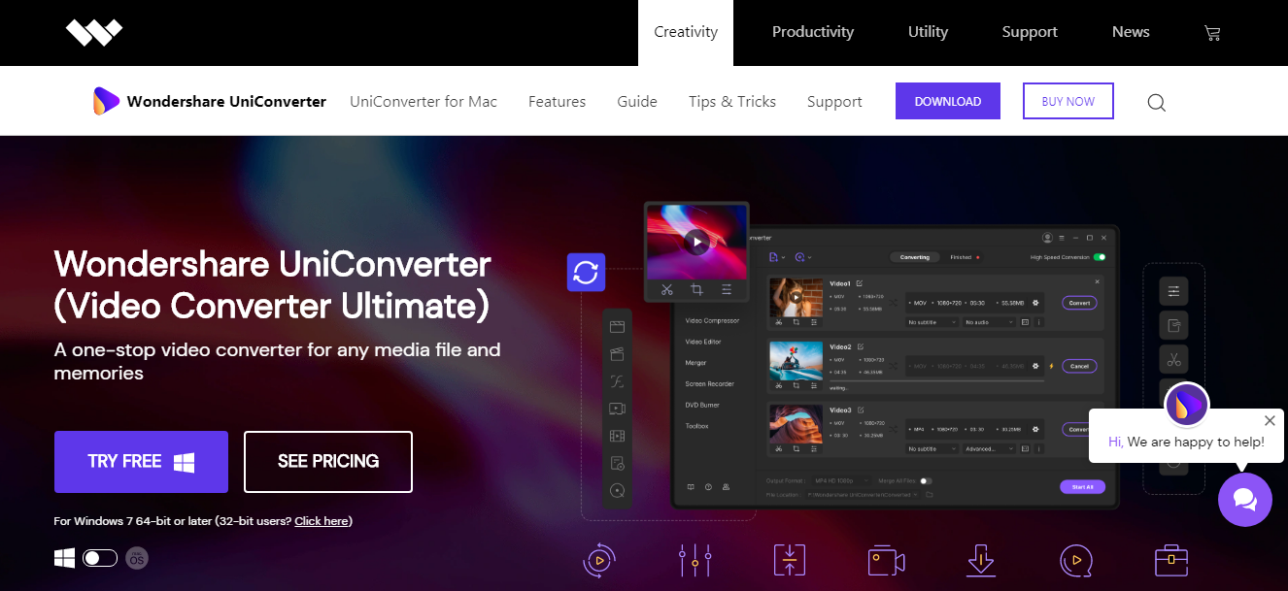Image resolution: width=1288 pixels, height=591 pixels.
Task: Select the macOS round icon
Action: coord(137,558)
